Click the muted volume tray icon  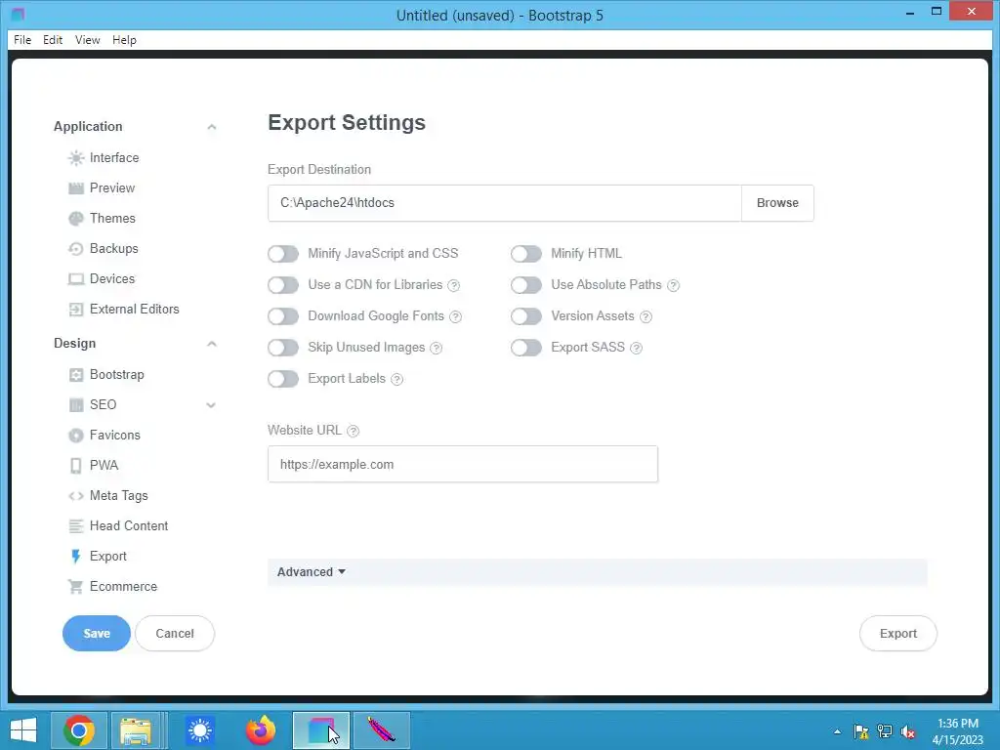907,732
